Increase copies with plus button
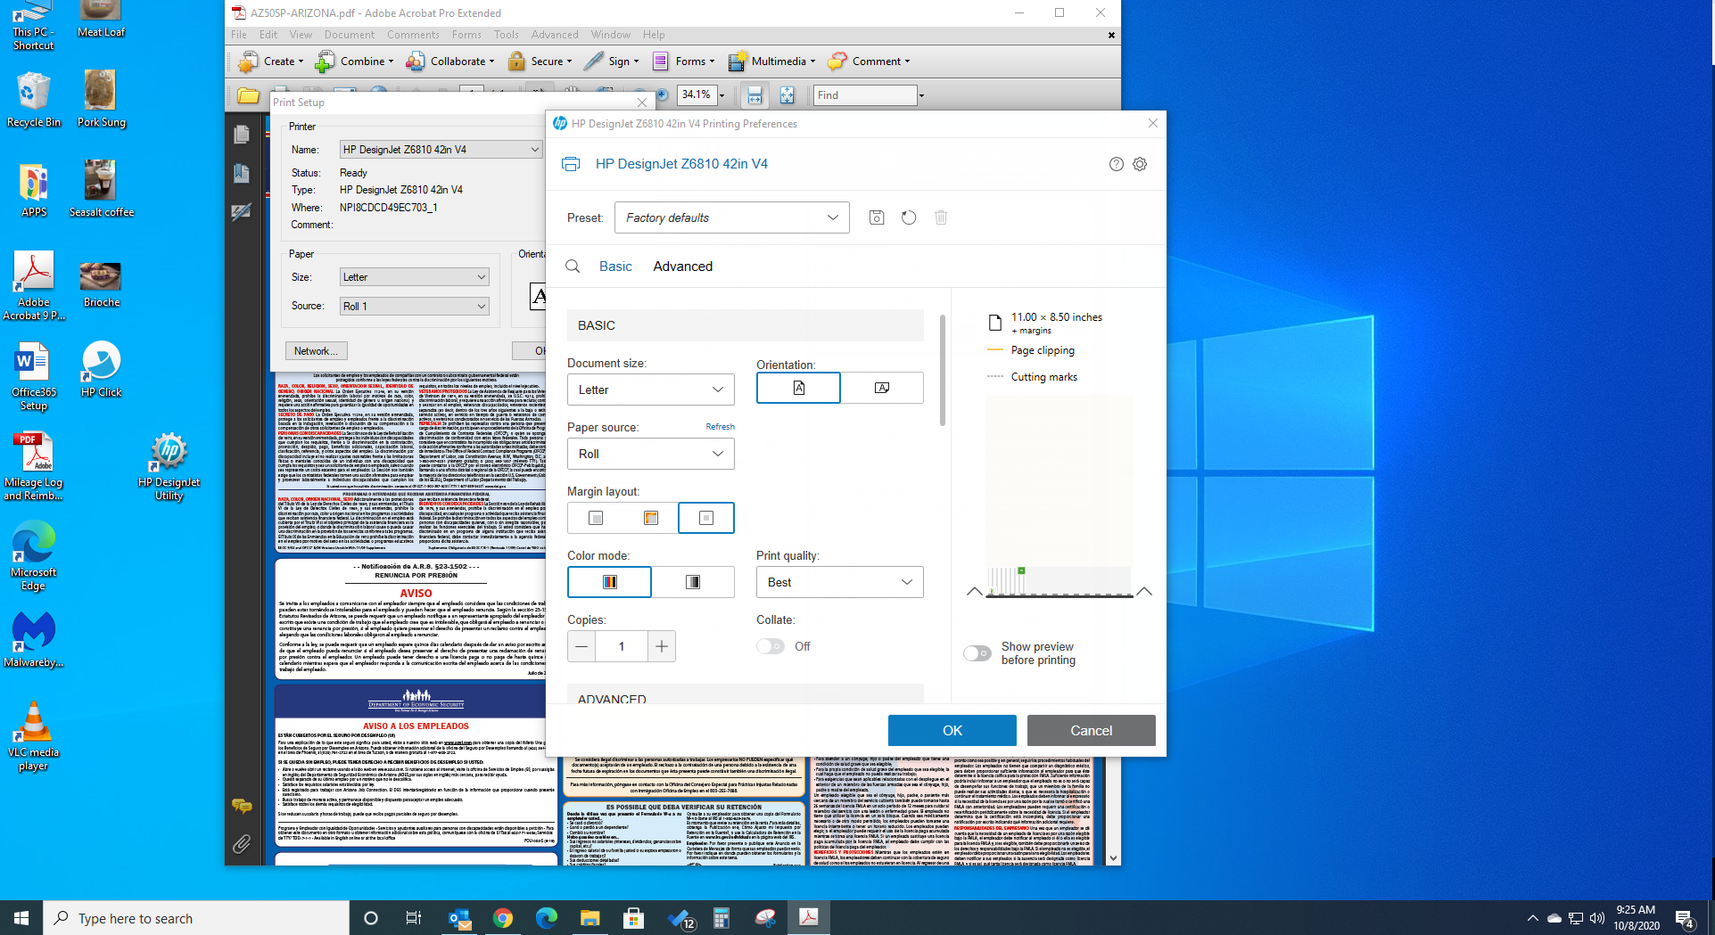 coord(662,646)
